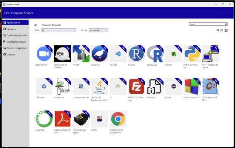Click the search magnifier icon
235x148 pixels.
[x=226, y=24]
